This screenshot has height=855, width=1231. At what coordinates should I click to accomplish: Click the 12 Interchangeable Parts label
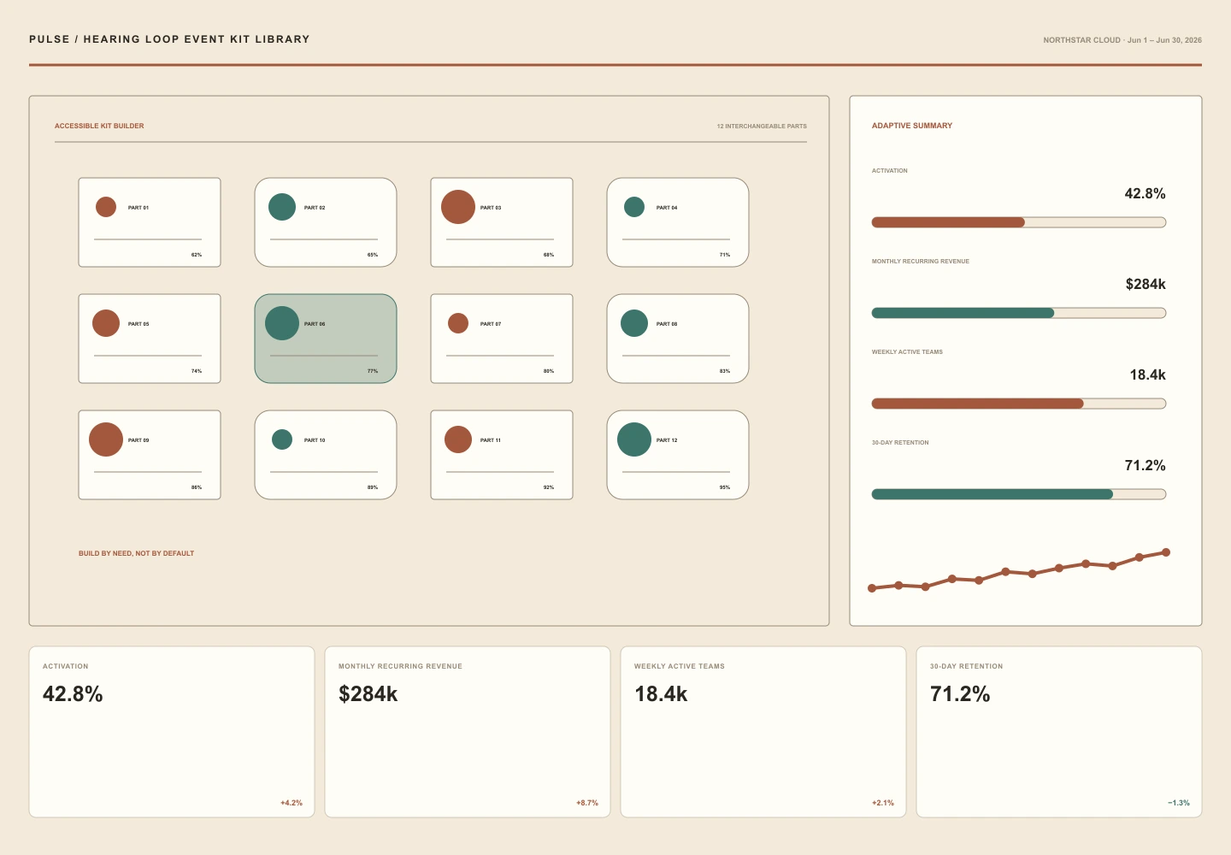(x=762, y=126)
